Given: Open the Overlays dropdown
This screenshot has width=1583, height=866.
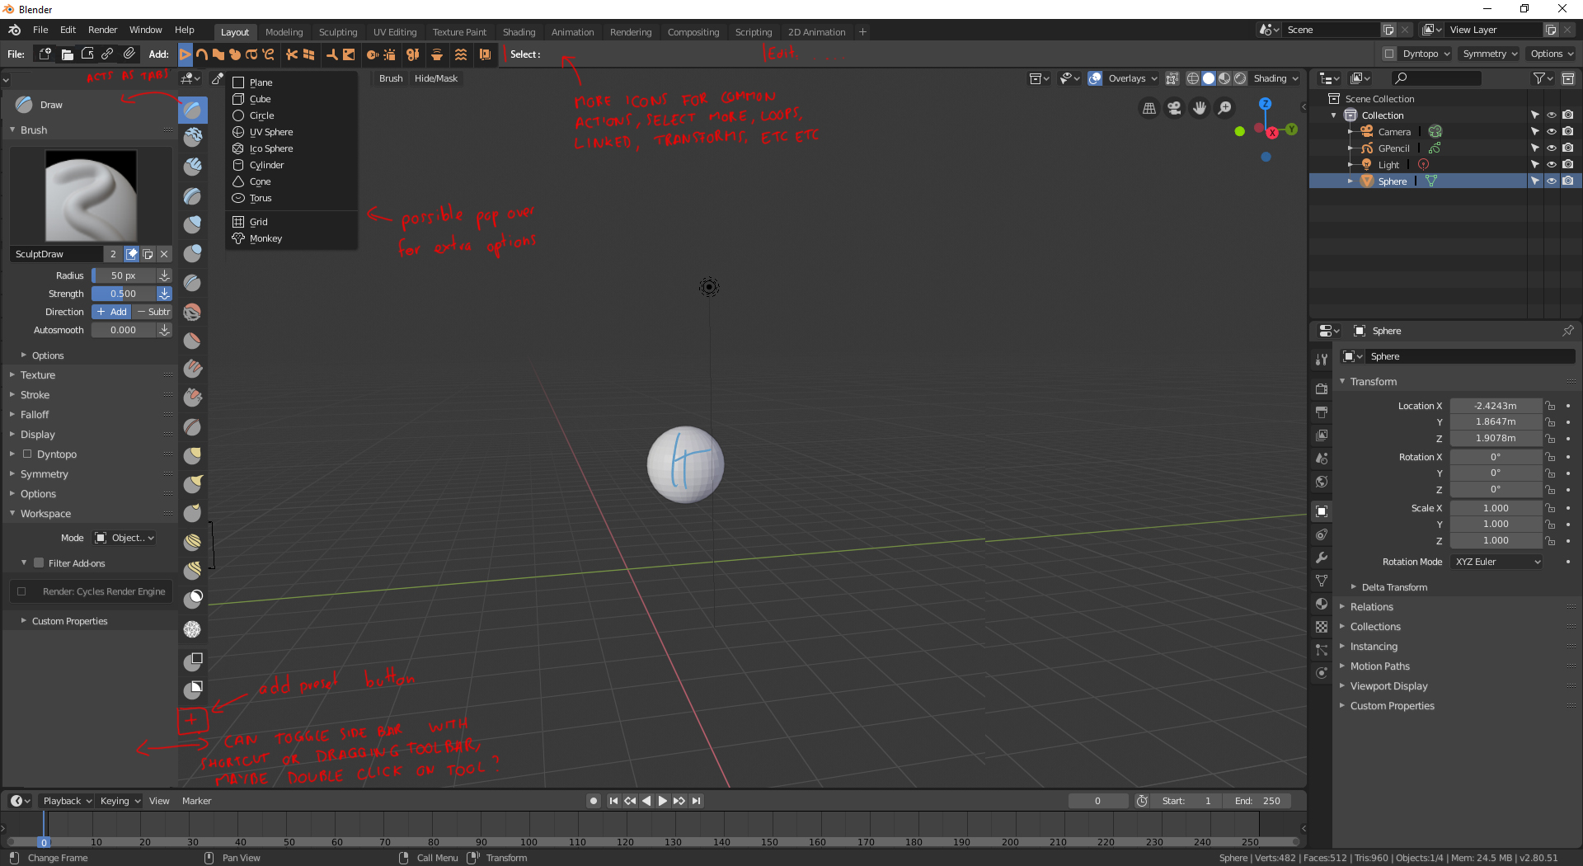Looking at the screenshot, I should 1133,78.
